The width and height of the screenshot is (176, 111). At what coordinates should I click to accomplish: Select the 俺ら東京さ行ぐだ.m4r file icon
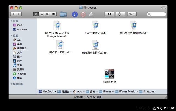(95, 45)
